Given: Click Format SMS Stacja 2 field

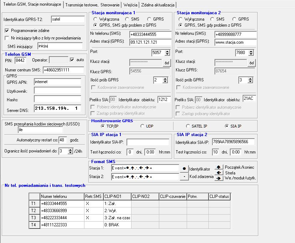Looking at the screenshot, I should click(145, 177).
